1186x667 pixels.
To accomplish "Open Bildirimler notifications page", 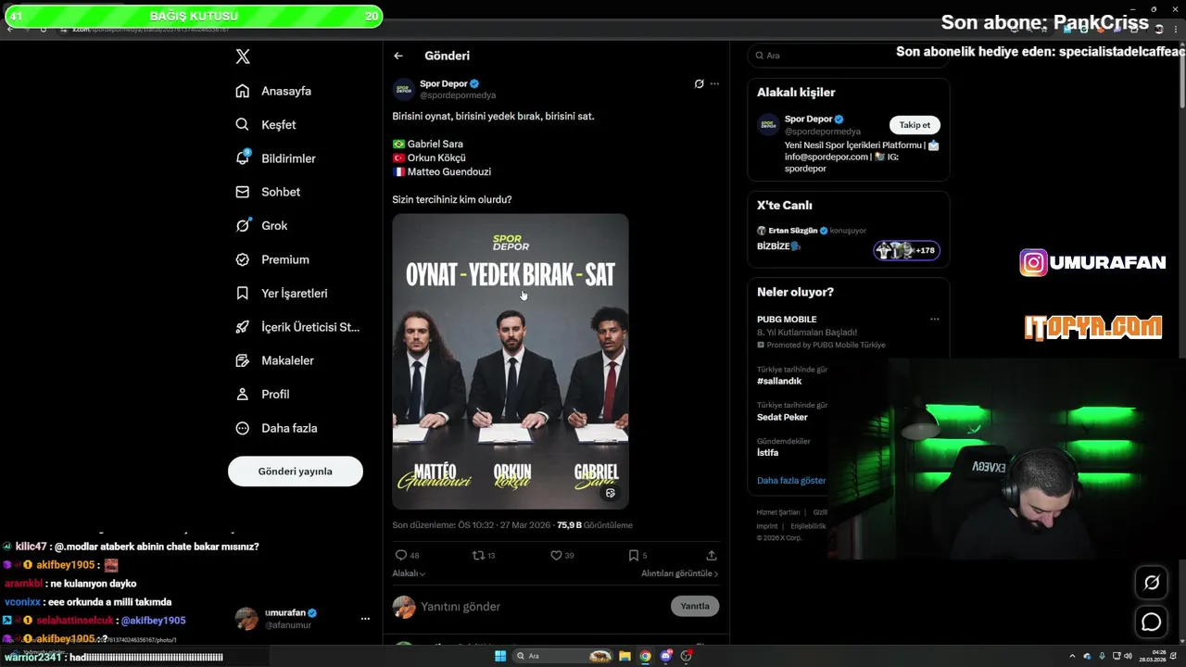I will (275, 158).
